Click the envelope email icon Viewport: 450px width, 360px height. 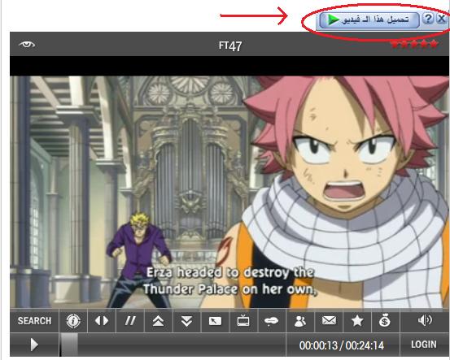pyautogui.click(x=329, y=321)
